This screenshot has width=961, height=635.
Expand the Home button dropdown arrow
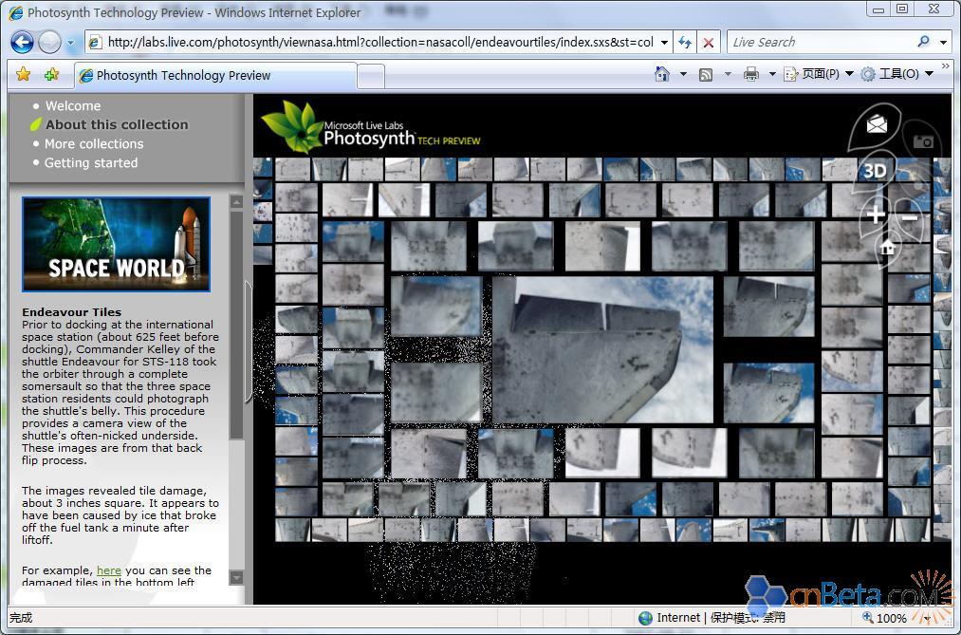pos(683,74)
